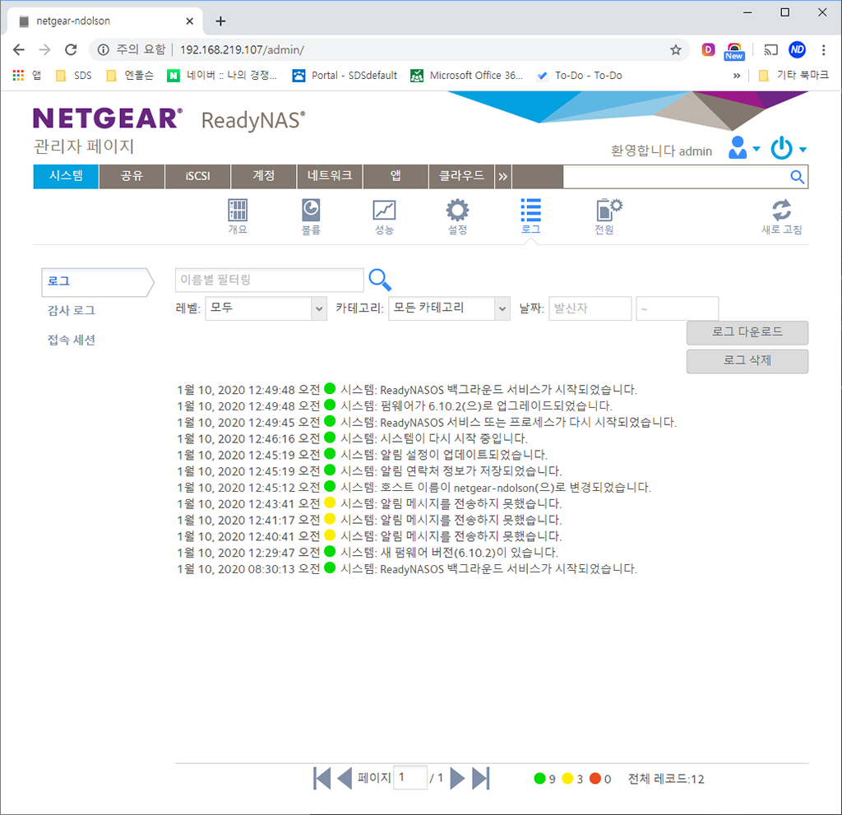Go to first log page
Screen dimensions: 842x815
click(322, 778)
